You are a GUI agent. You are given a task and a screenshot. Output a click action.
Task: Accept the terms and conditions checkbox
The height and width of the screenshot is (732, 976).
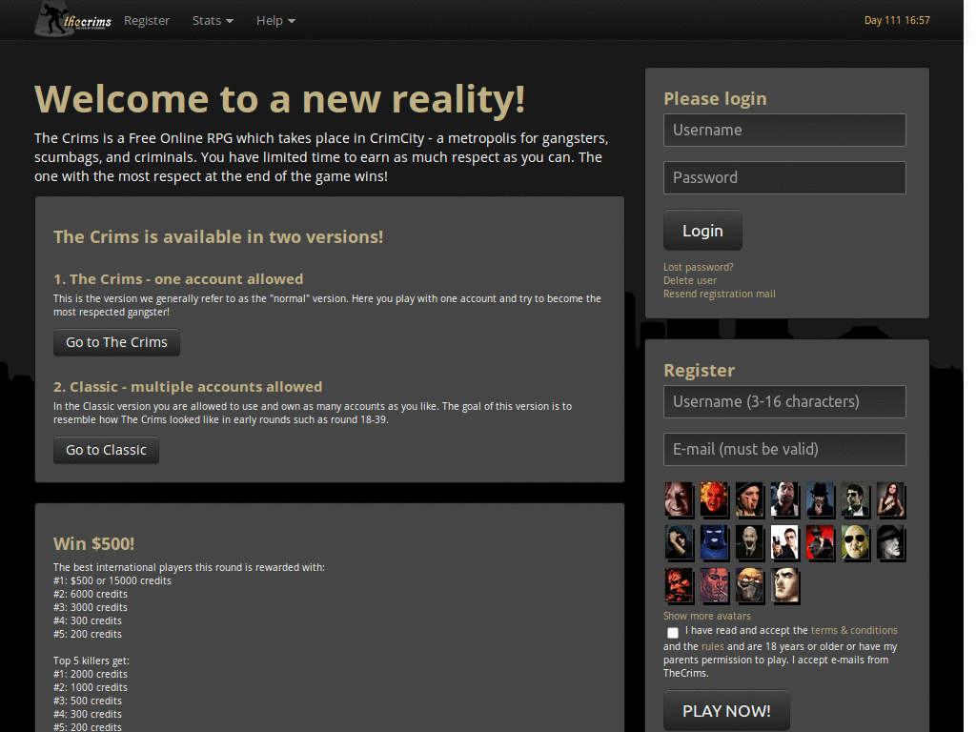[672, 633]
